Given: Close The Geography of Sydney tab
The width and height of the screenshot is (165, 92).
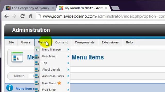Looking at the screenshot, I should pos(53,8).
